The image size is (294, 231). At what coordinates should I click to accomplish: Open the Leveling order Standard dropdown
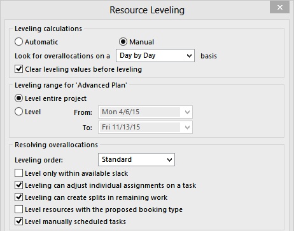coord(136,159)
